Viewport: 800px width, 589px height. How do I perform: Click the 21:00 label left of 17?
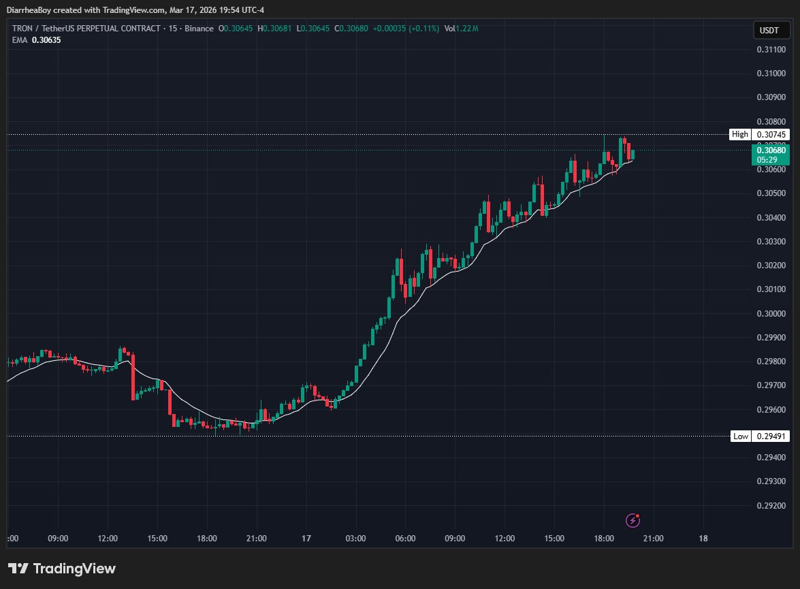[256, 539]
